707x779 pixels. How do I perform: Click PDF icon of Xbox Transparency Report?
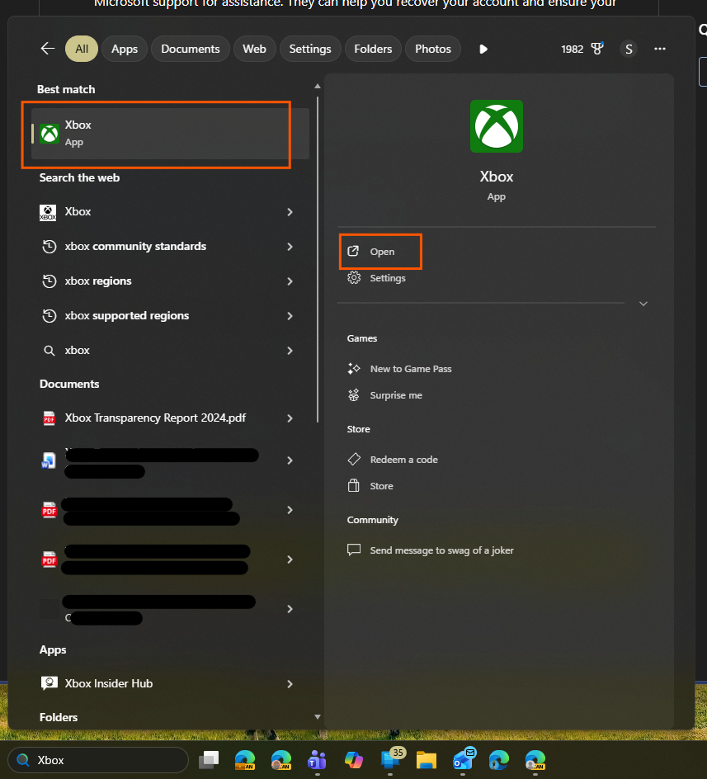(x=49, y=418)
